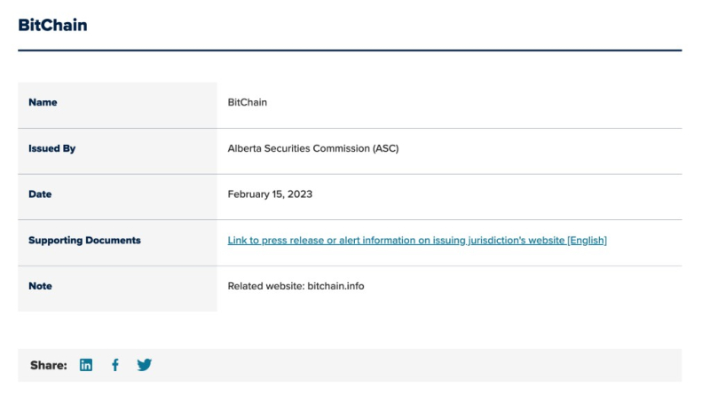The image size is (710, 396).
Task: Click the February 15, 2023 date value
Action: pyautogui.click(x=270, y=194)
